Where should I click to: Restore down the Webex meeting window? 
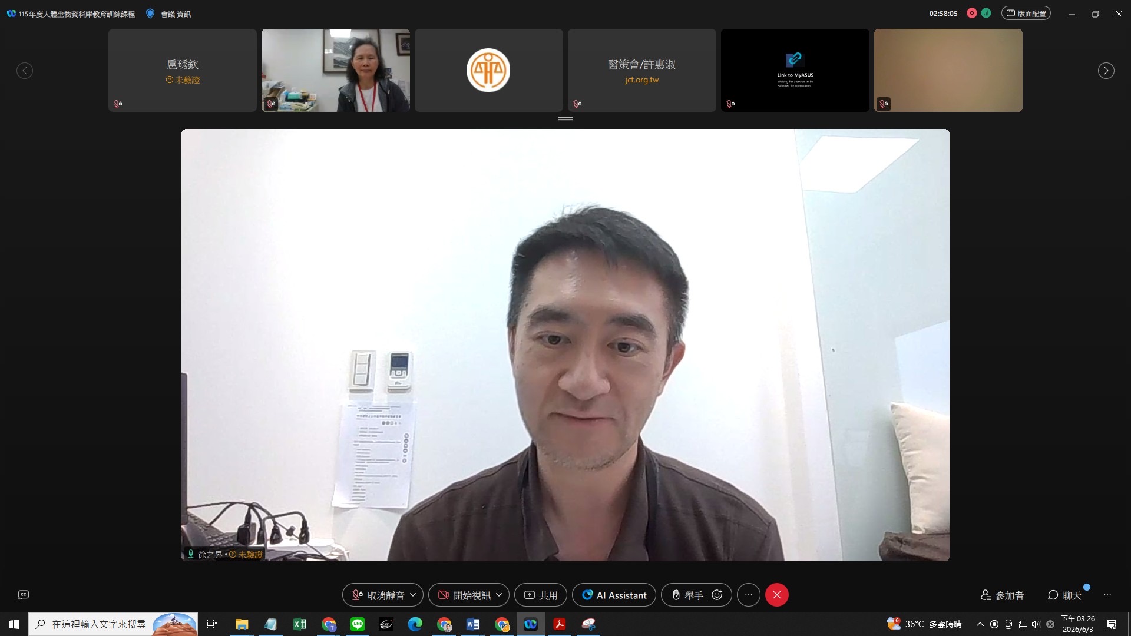(x=1096, y=14)
